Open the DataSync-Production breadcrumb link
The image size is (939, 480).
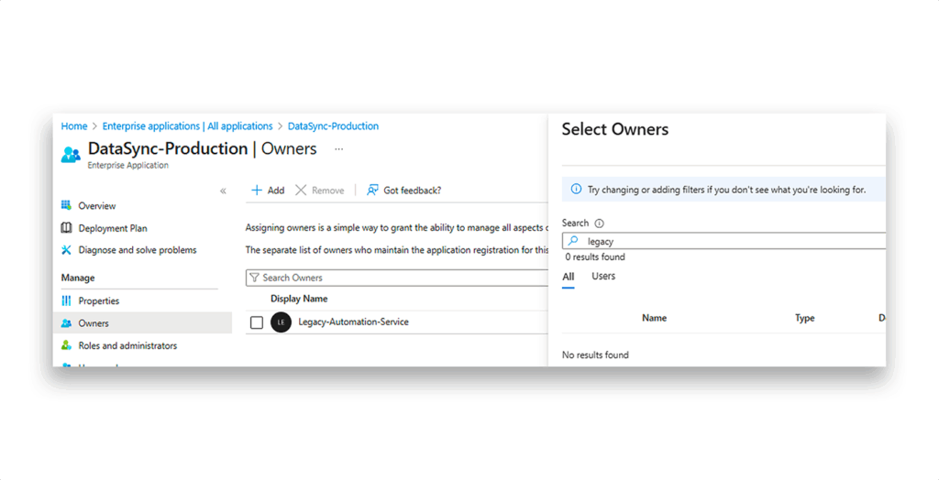[x=333, y=126]
